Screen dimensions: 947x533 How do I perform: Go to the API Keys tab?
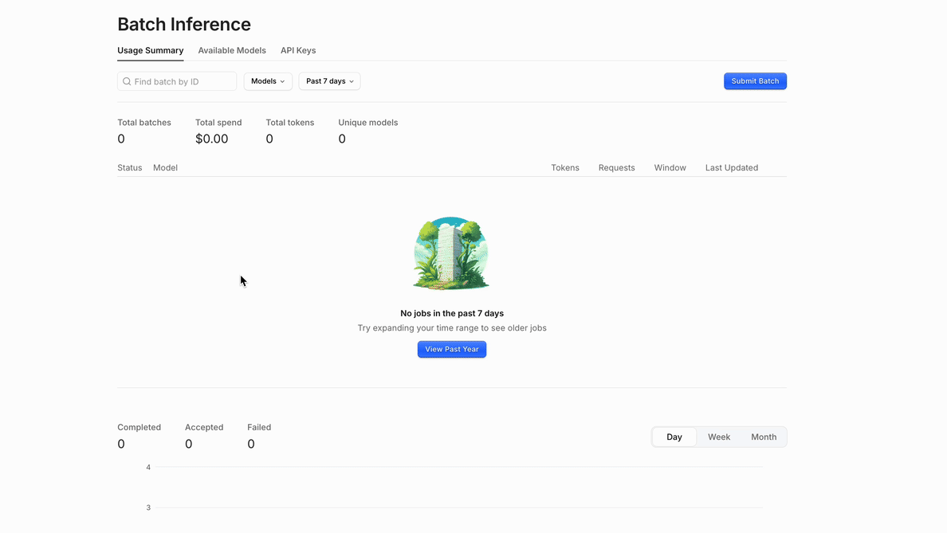coord(298,50)
